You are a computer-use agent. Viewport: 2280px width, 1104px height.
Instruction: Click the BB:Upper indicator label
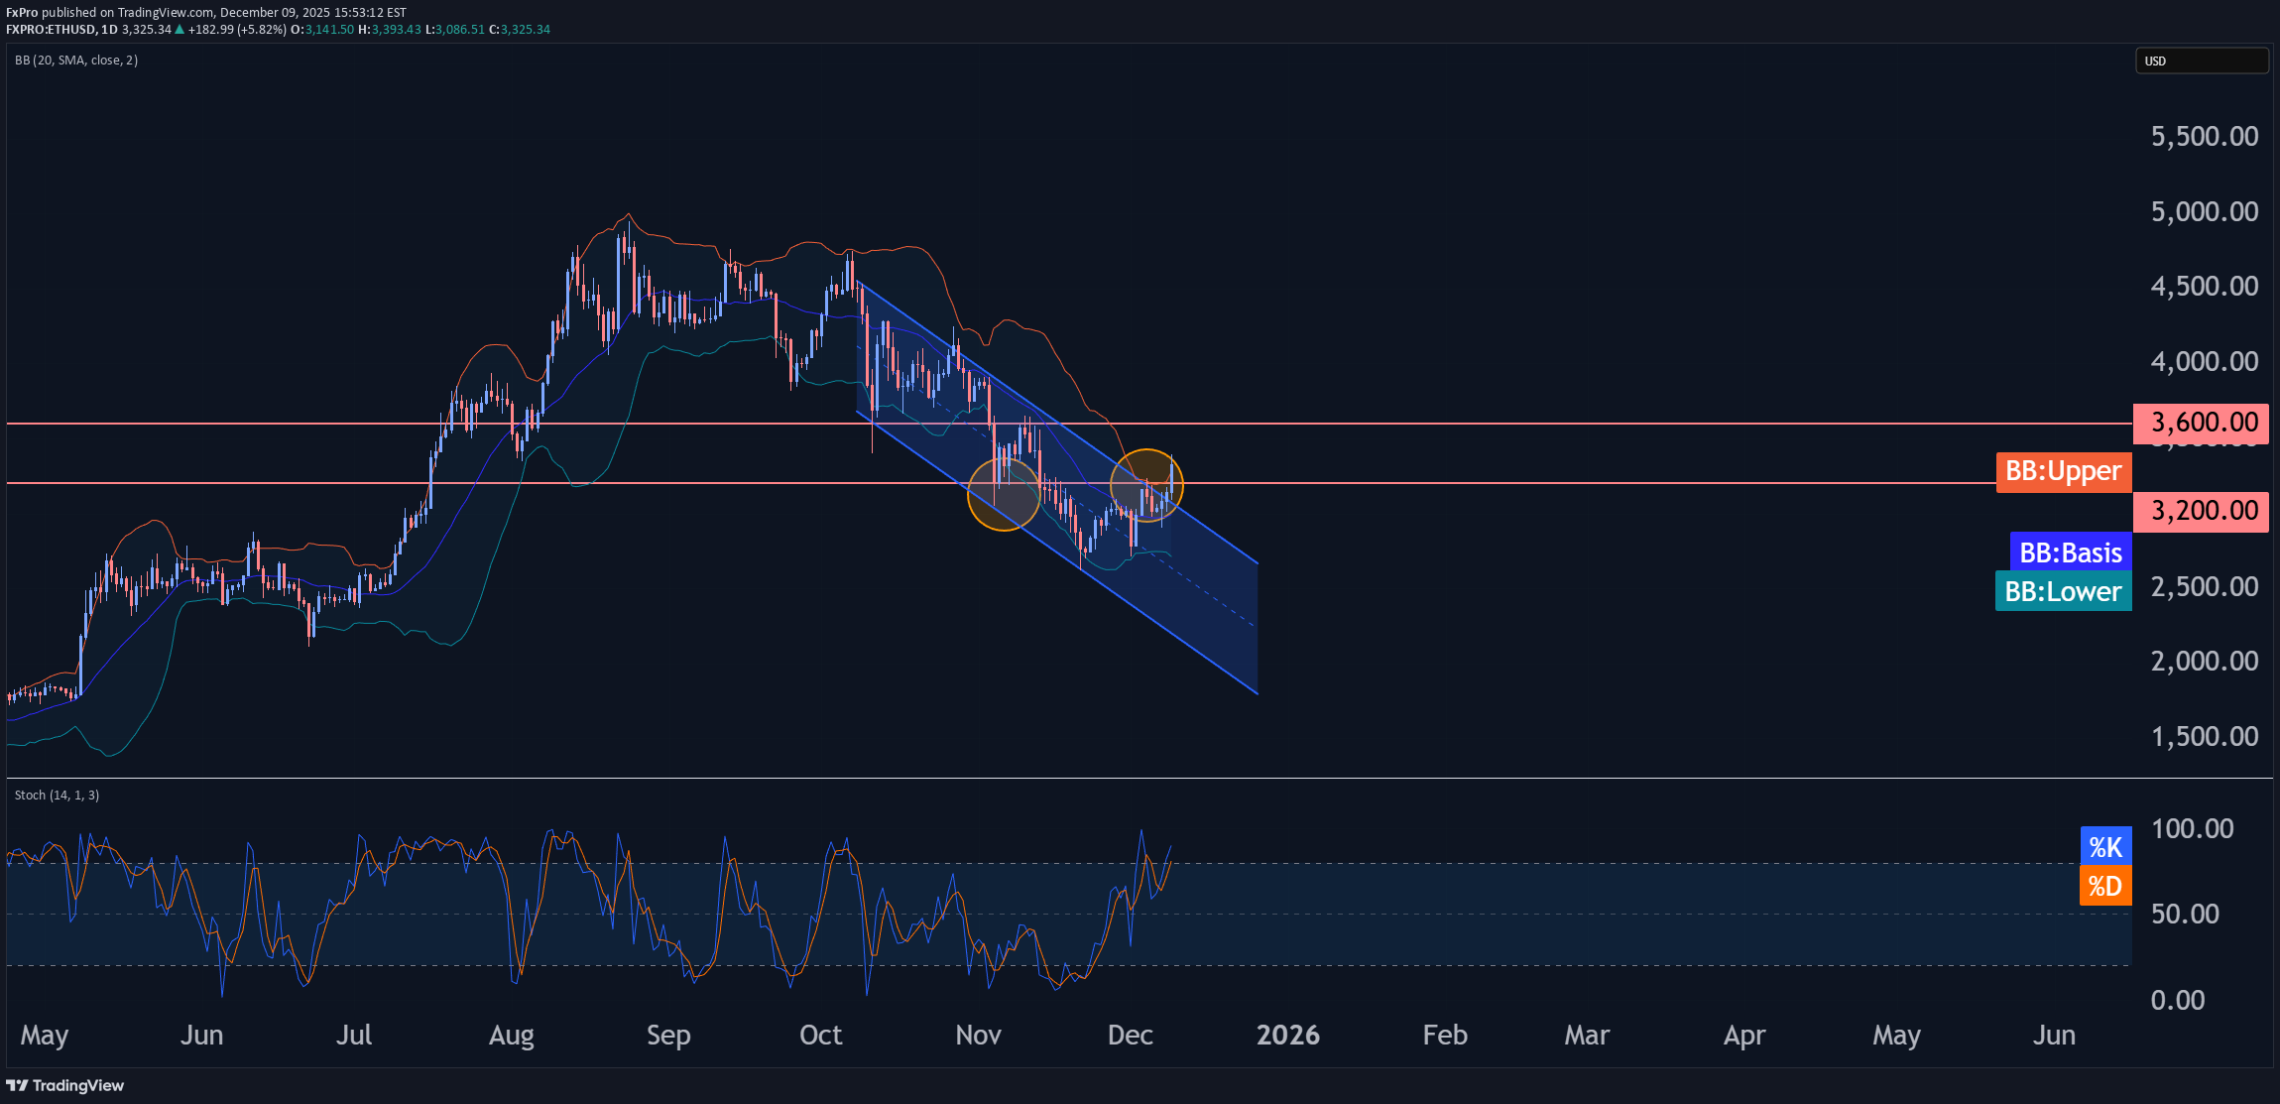[x=2063, y=471]
